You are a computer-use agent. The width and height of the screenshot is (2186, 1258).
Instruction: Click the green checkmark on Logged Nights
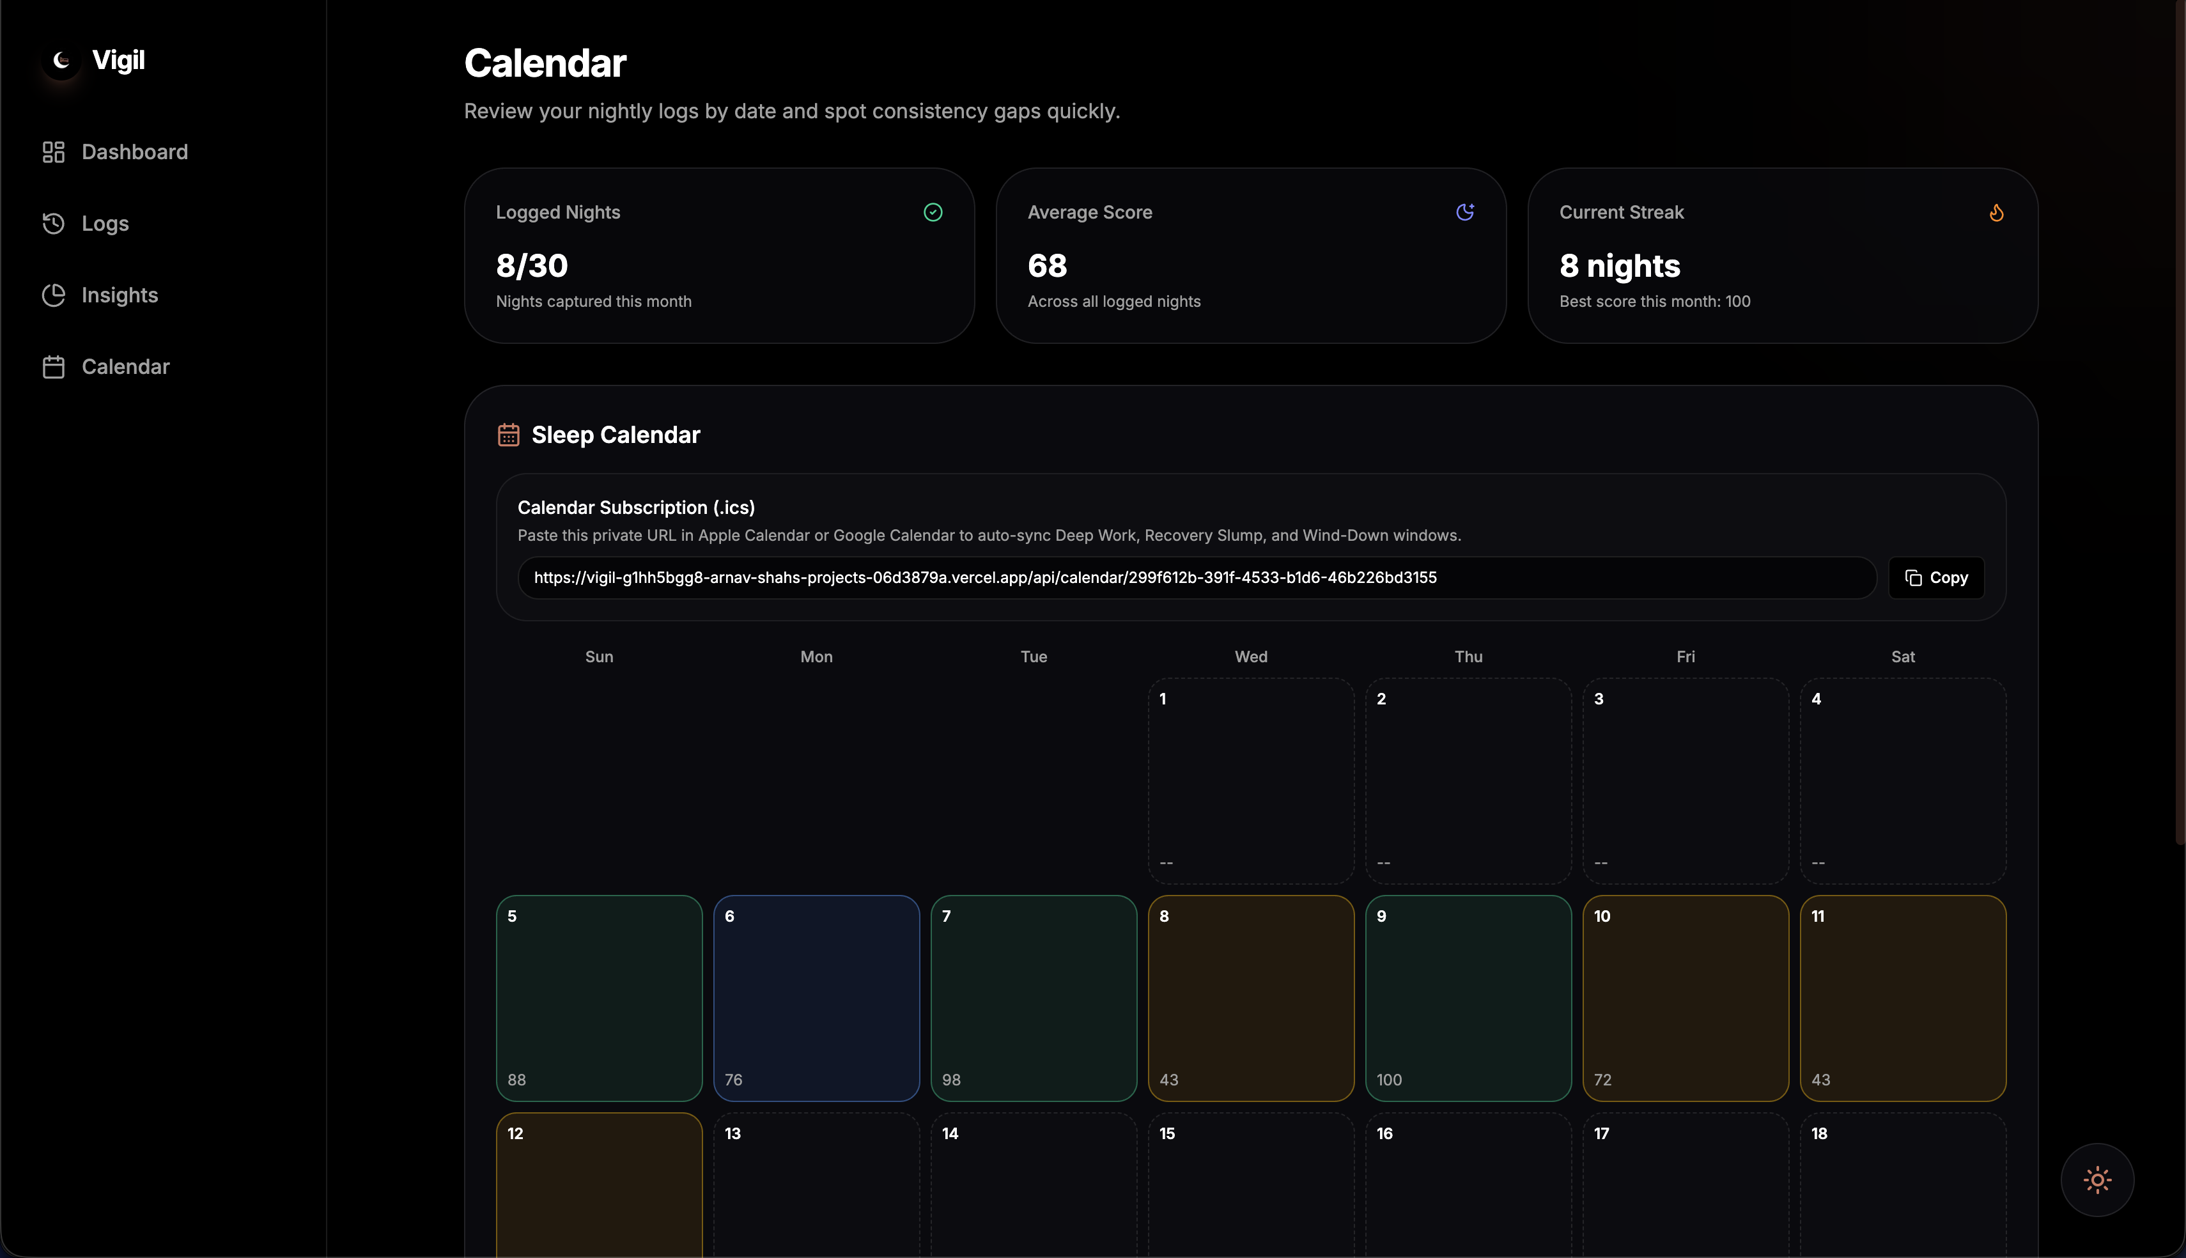(933, 213)
